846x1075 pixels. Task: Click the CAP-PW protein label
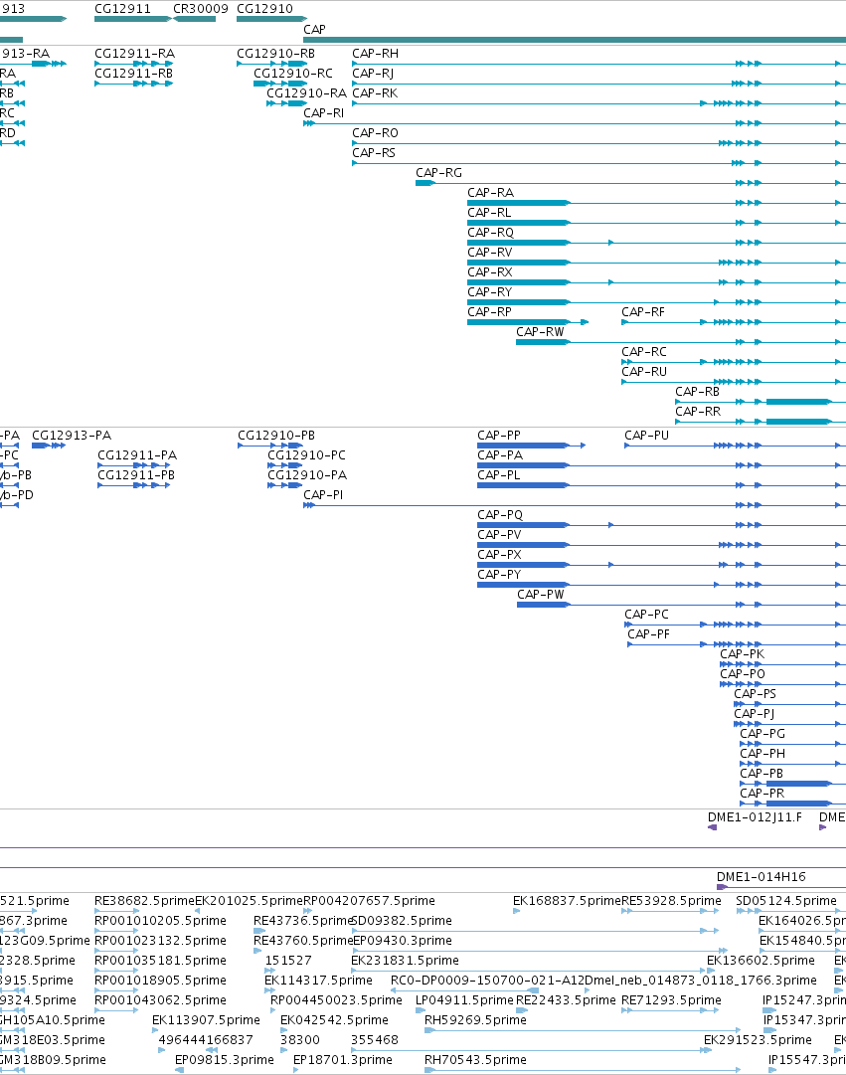coord(540,595)
